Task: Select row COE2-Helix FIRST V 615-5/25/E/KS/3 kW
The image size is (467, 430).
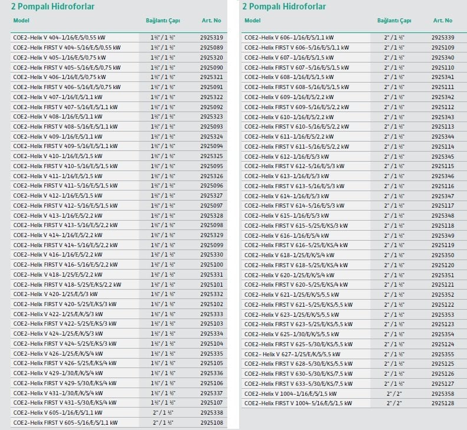Action: click(354, 225)
